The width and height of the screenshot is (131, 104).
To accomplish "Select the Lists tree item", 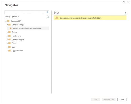I will (14, 47).
